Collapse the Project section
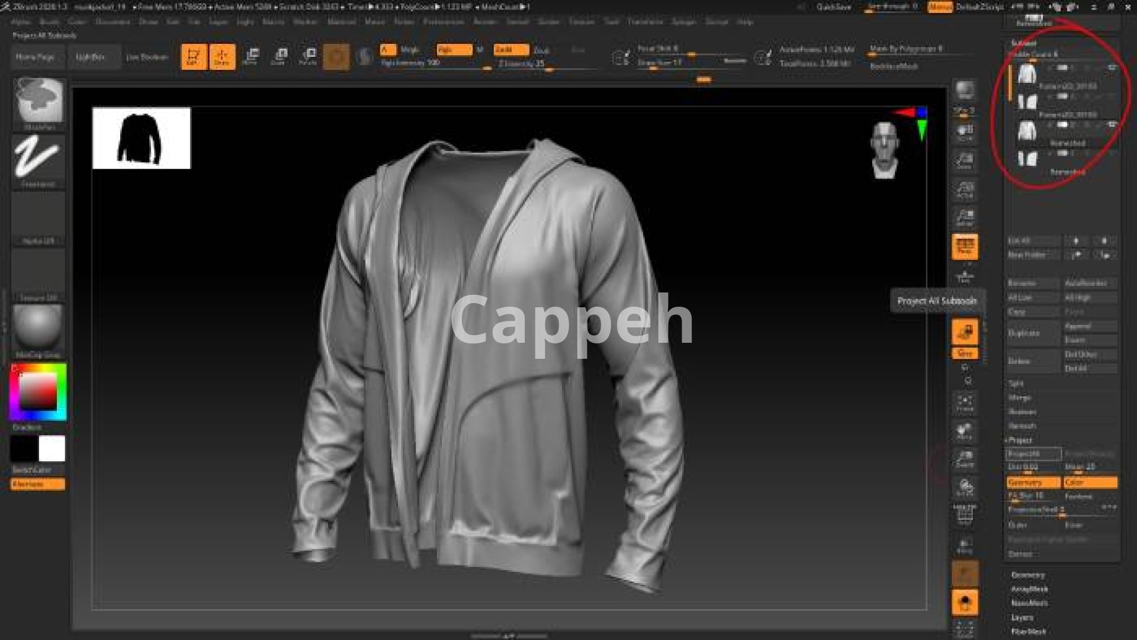Image resolution: width=1137 pixels, height=640 pixels. (1020, 440)
